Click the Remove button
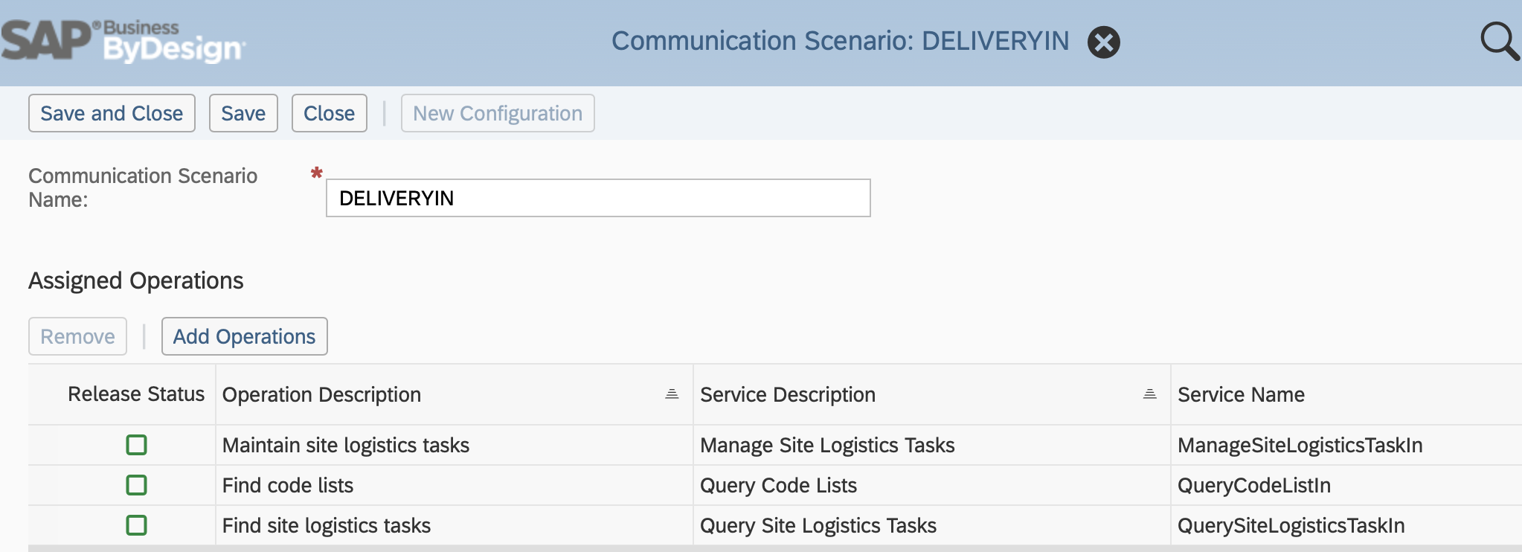This screenshot has height=552, width=1522. point(77,336)
